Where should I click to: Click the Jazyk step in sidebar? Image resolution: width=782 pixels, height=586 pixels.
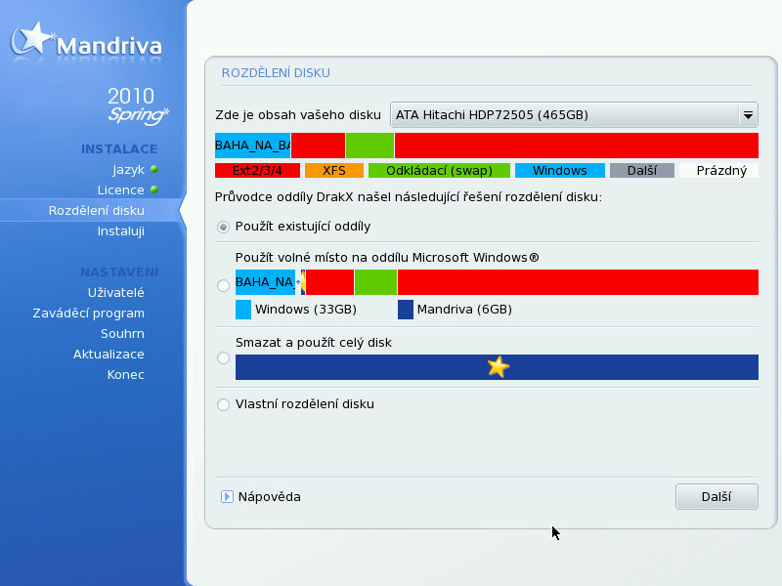tap(128, 170)
